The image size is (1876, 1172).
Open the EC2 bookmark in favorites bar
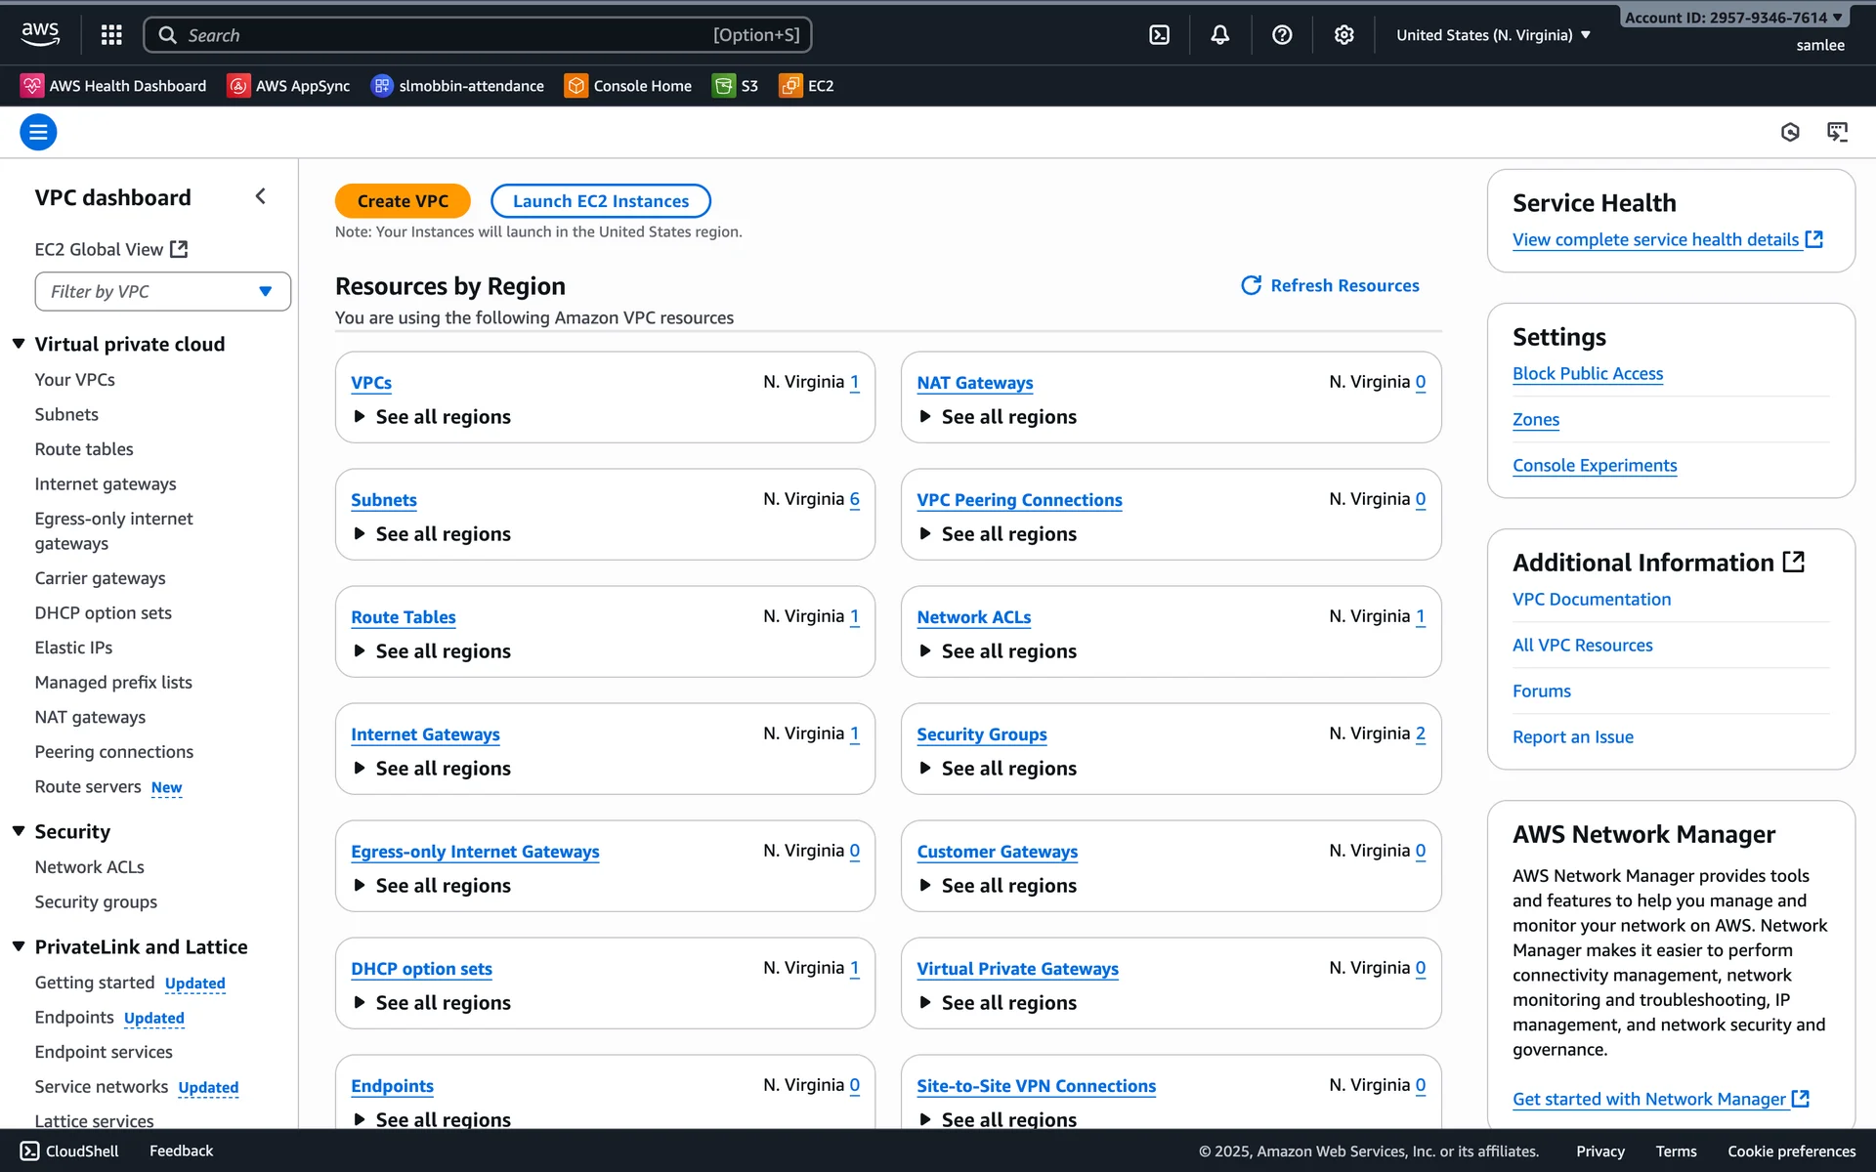[807, 86]
